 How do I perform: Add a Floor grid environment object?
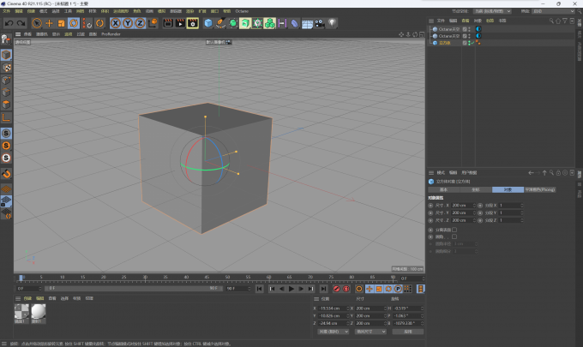point(307,23)
